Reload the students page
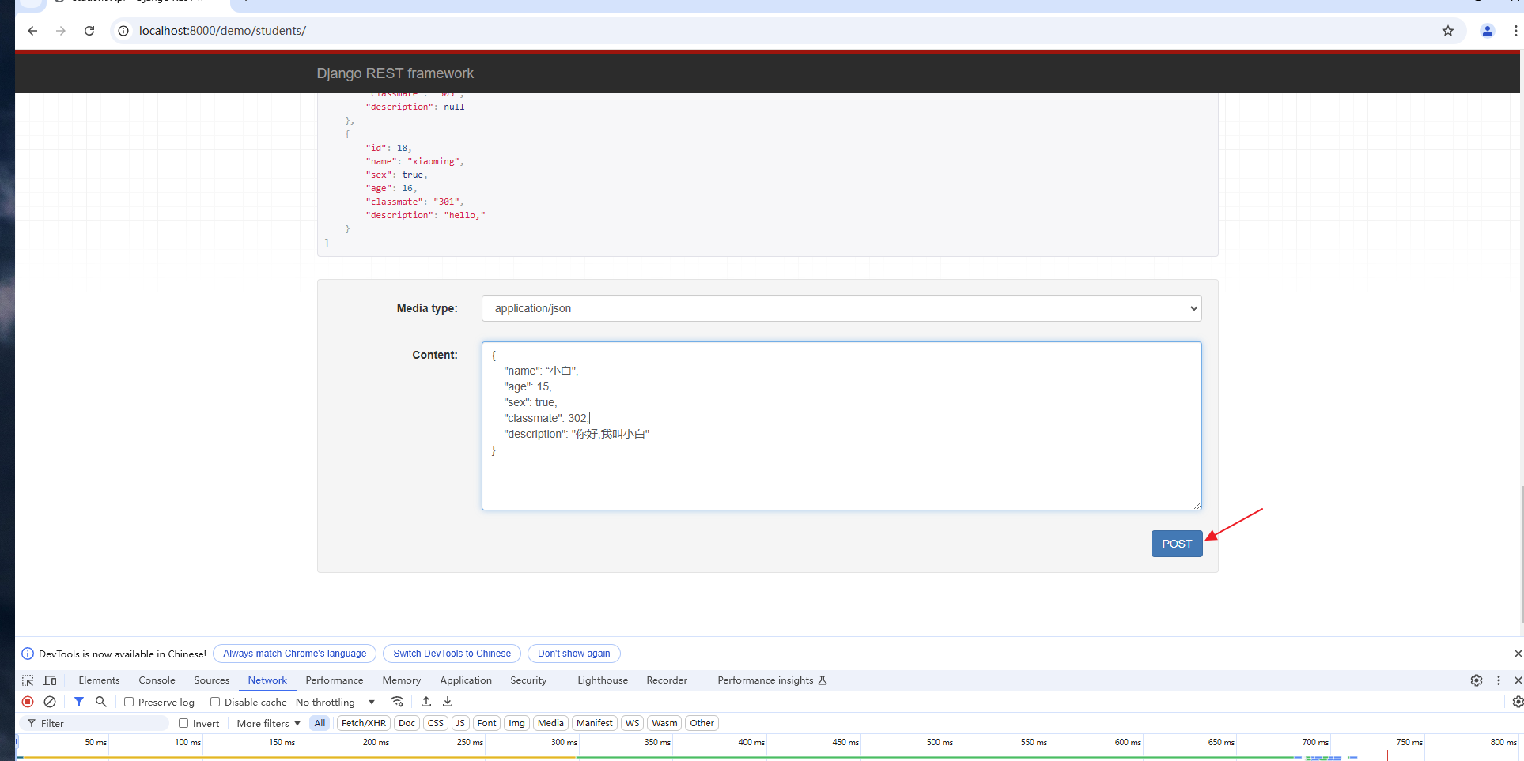 pyautogui.click(x=89, y=31)
